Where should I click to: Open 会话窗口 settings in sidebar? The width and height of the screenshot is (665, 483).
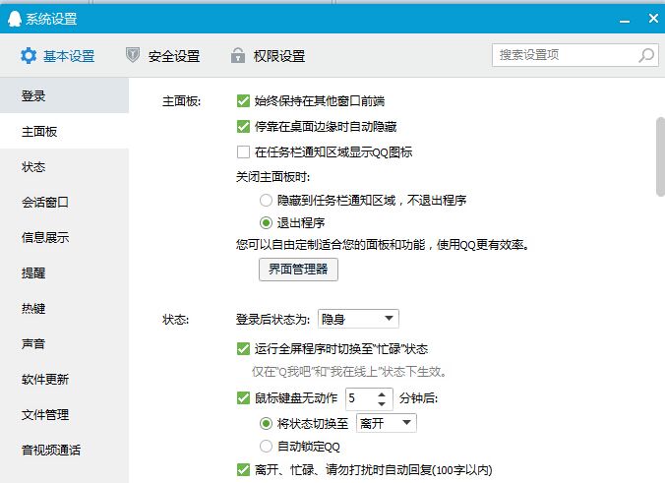(65, 203)
